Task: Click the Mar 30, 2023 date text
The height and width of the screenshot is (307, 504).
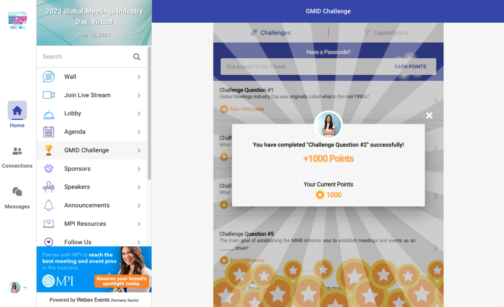Action: pyautogui.click(x=94, y=35)
